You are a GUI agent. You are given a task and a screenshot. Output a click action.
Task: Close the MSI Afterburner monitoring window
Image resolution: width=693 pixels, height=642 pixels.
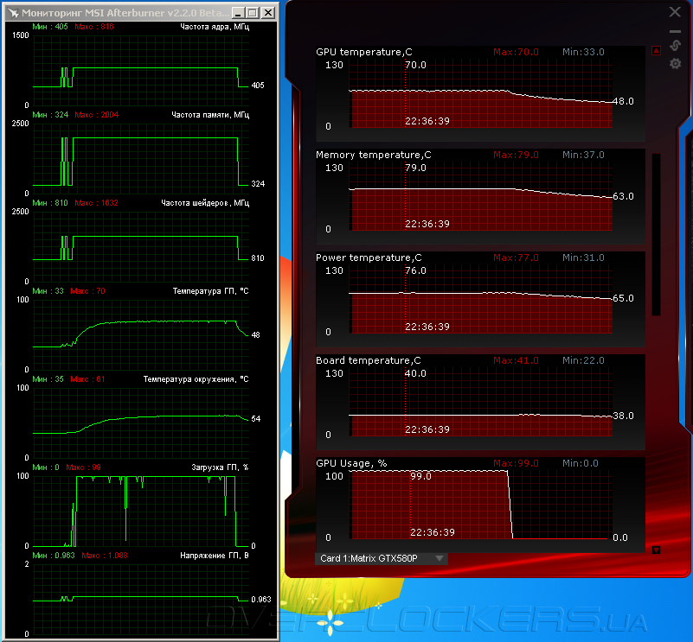[x=268, y=13]
